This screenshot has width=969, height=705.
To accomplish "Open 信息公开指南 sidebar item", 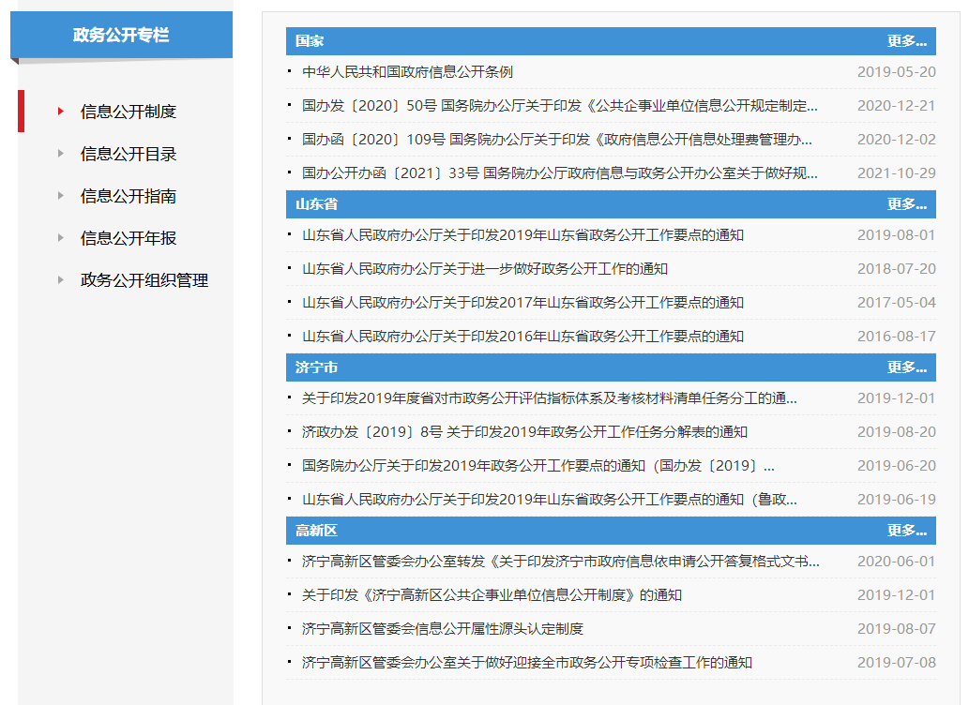I will pos(129,196).
